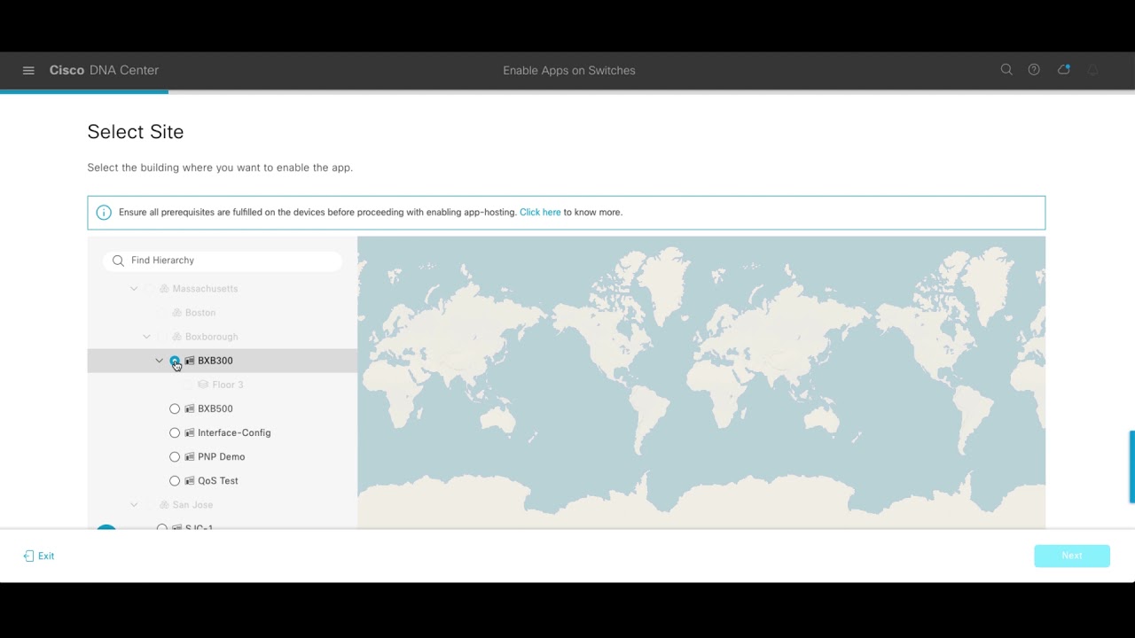Click the Boxborough tree label
The image size is (1135, 638).
212,337
